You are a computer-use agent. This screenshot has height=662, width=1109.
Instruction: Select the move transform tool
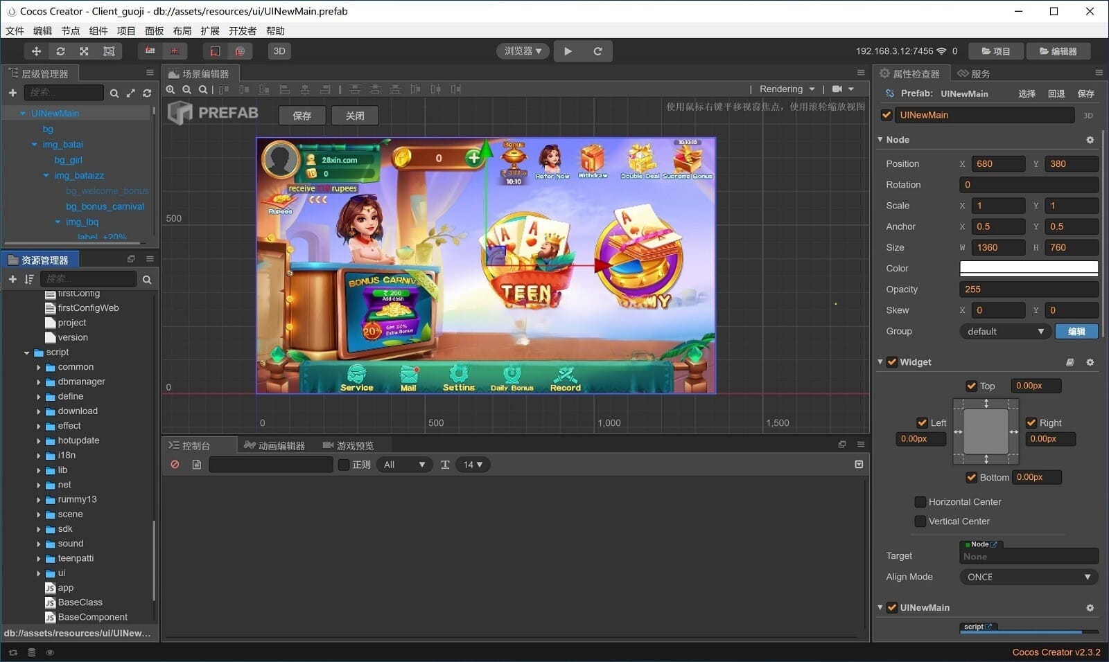(x=36, y=51)
